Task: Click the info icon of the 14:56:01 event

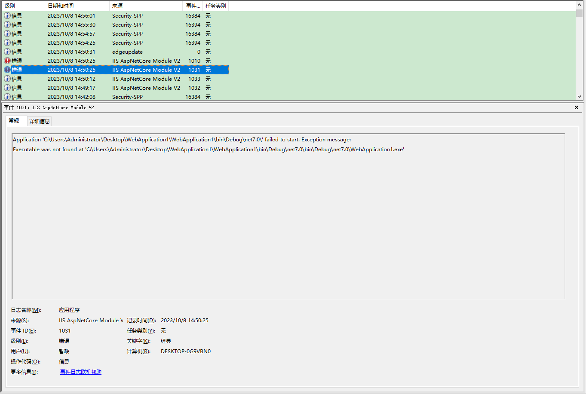Action: click(7, 15)
